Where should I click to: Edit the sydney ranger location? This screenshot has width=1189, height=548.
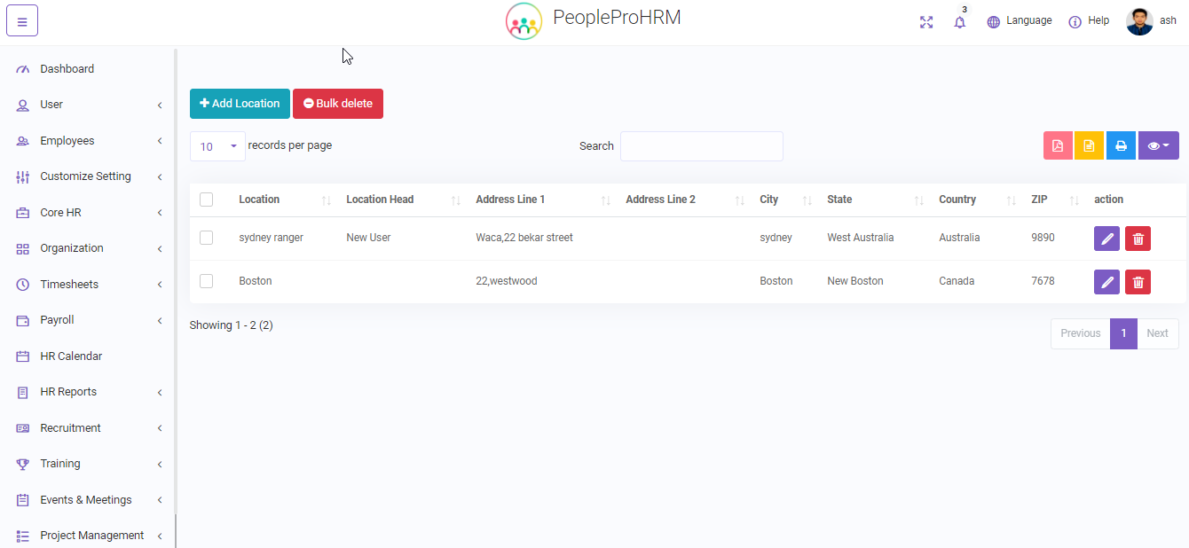coord(1106,239)
